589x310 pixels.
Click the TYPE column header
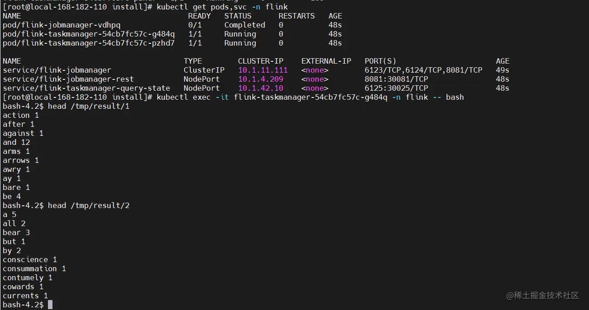pyautogui.click(x=193, y=61)
